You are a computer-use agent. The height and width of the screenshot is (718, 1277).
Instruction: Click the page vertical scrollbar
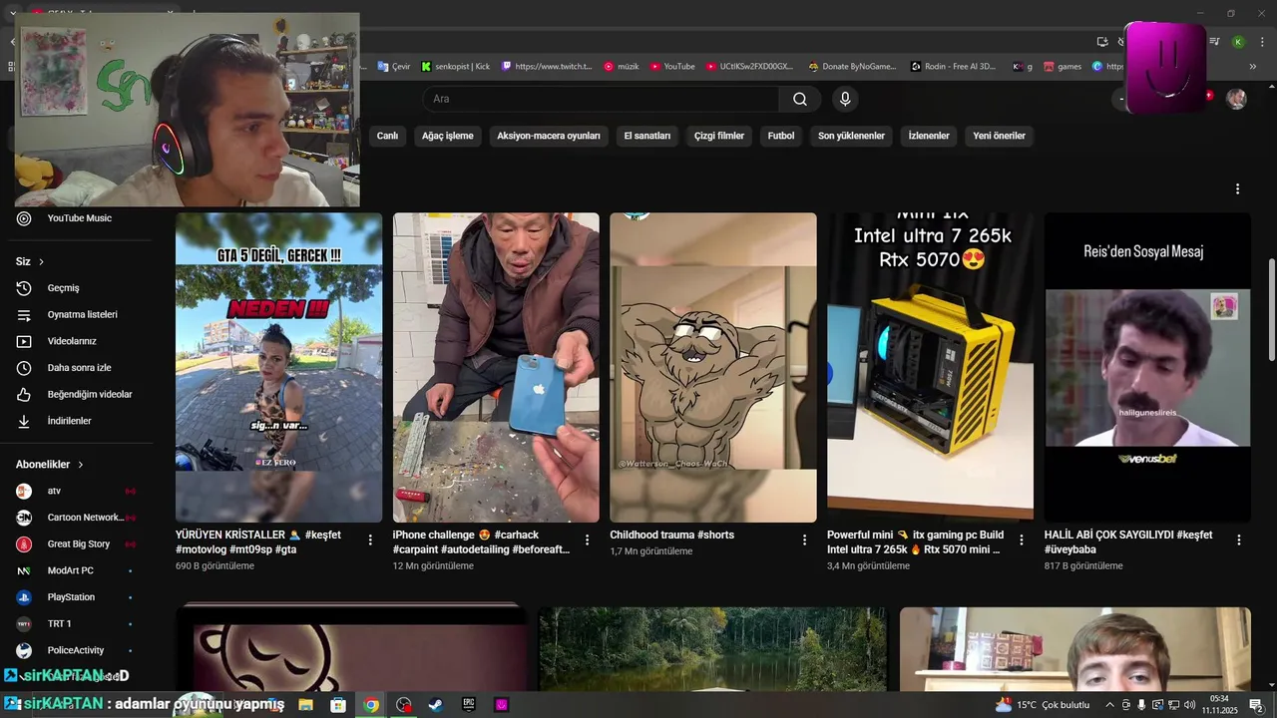click(x=1271, y=309)
